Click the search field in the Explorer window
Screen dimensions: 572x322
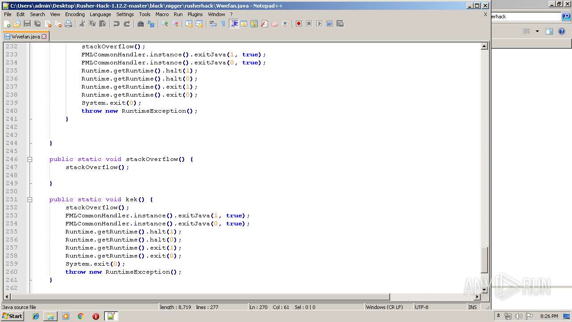pyautogui.click(x=526, y=17)
